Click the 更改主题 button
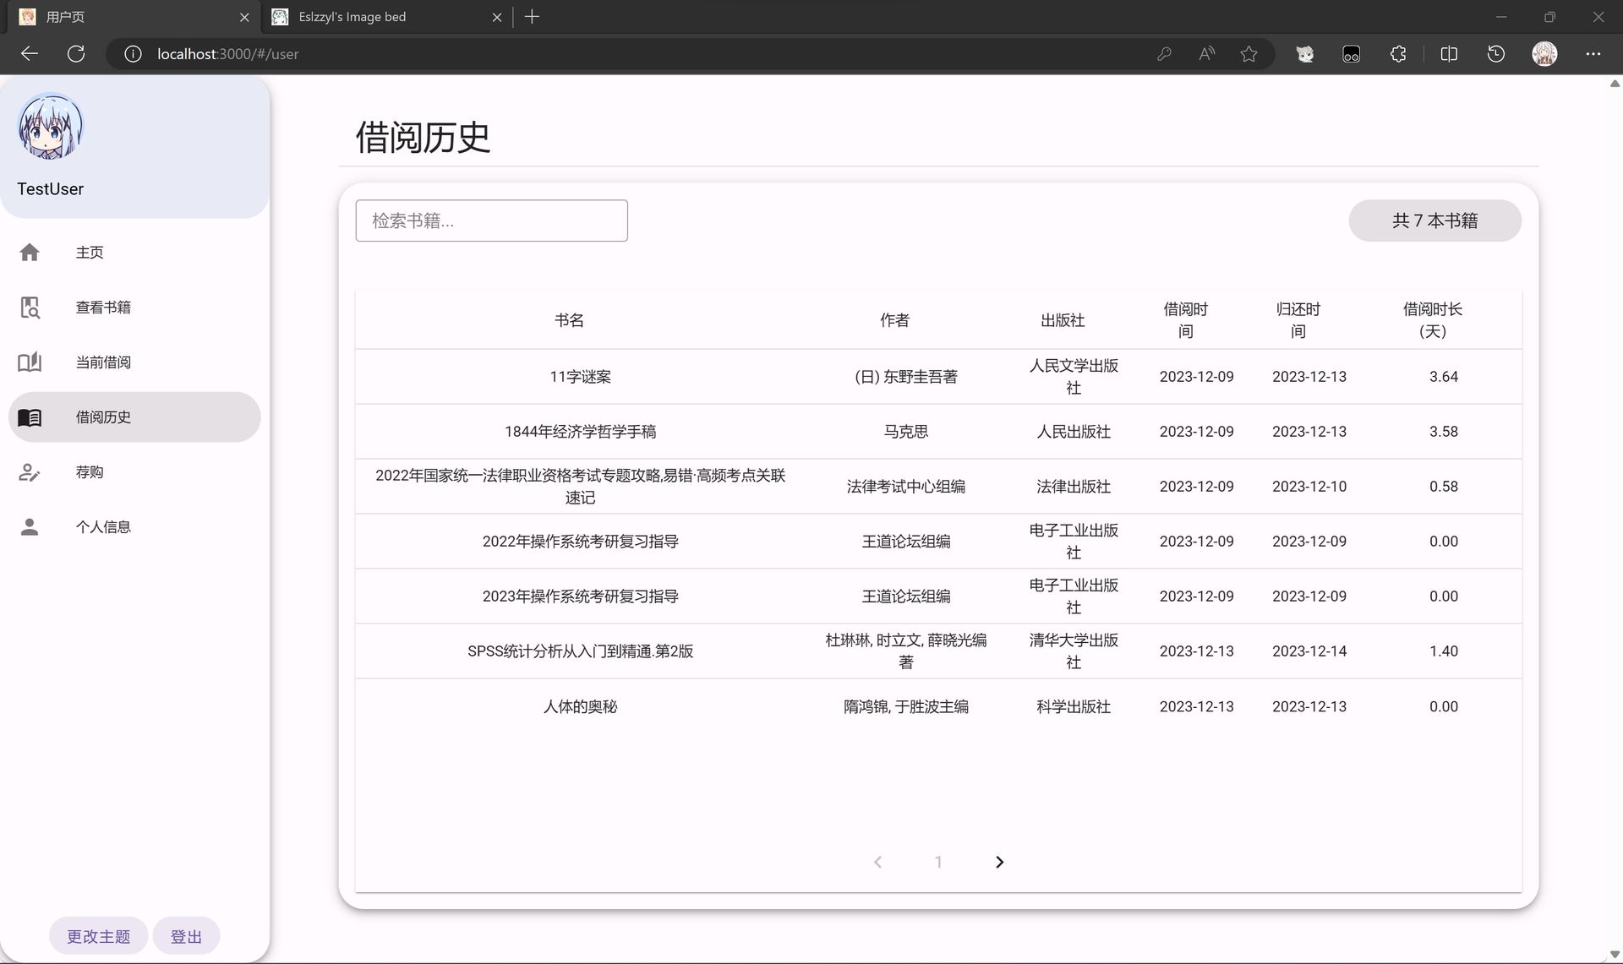This screenshot has height=964, width=1623. 97,935
